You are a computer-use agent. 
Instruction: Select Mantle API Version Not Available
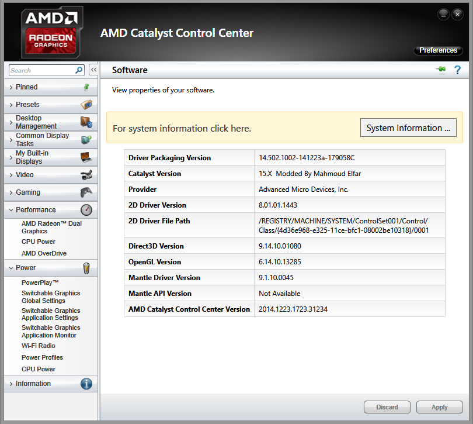pos(279,294)
